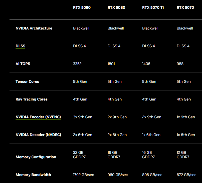Open the underlined DLSS link
The width and height of the screenshot is (202, 183).
pos(20,46)
